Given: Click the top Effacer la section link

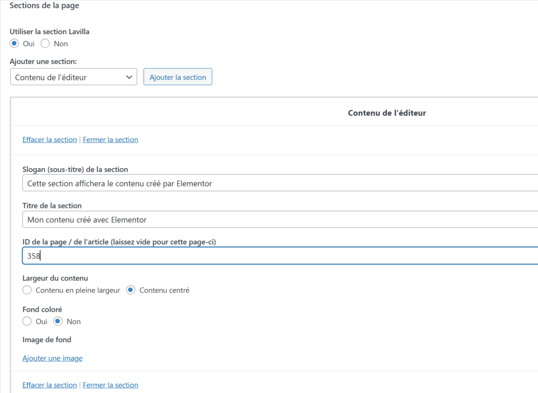Looking at the screenshot, I should pyautogui.click(x=49, y=140).
